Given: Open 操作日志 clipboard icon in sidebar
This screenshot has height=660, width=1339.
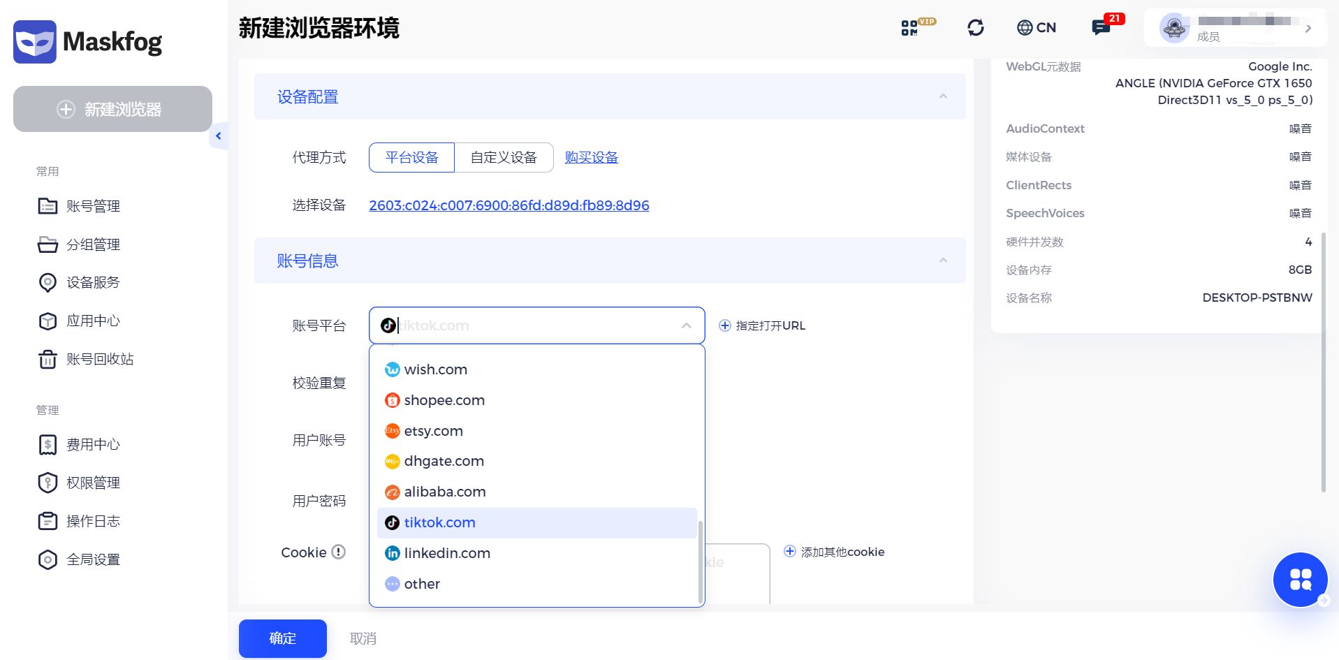Looking at the screenshot, I should point(47,521).
